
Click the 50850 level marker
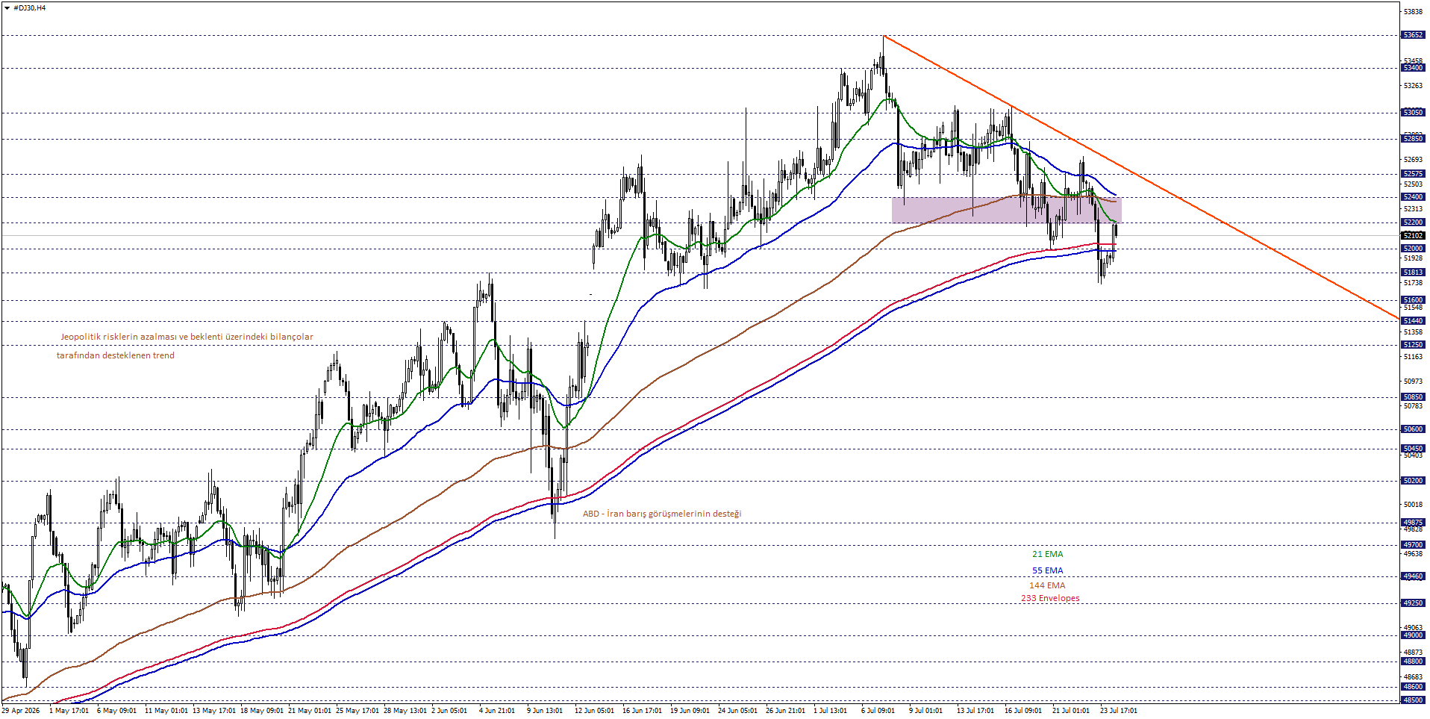click(1413, 397)
